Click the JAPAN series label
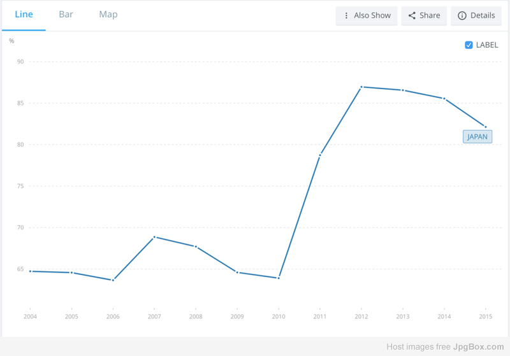Image resolution: width=510 pixels, height=356 pixels. tap(477, 137)
